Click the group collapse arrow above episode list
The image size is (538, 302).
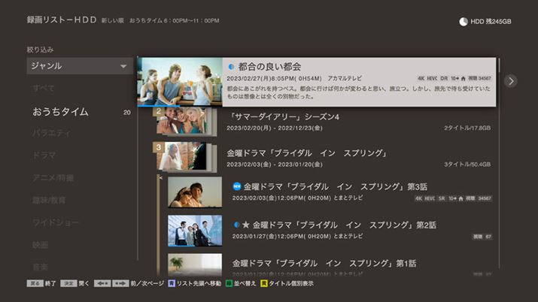160,178
